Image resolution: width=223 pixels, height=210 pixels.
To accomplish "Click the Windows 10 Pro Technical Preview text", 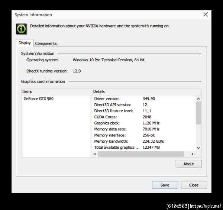I will pos(109,60).
